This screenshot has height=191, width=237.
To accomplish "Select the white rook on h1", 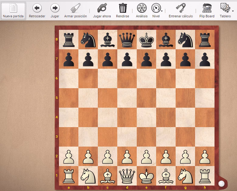I will pyautogui.click(x=205, y=176).
